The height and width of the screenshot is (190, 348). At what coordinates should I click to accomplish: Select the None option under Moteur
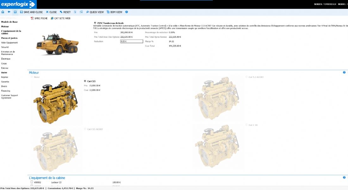pos(32,77)
